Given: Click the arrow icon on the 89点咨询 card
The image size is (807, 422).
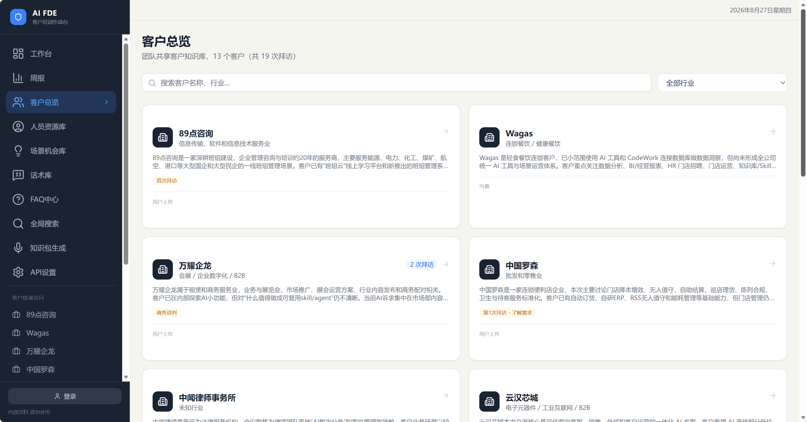Looking at the screenshot, I should [x=446, y=131].
